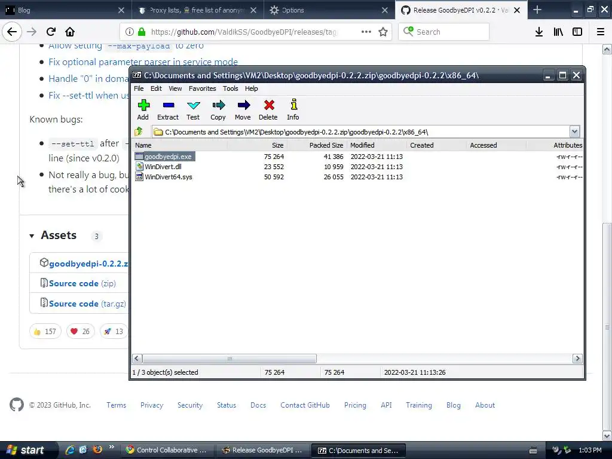Image resolution: width=612 pixels, height=459 pixels.
Task: Click the Copy toolbar icon in 7-Zip
Action: (218, 110)
